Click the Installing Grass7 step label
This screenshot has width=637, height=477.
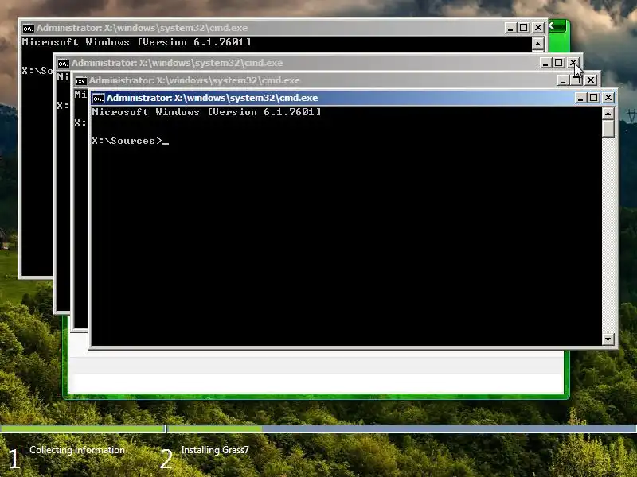215,450
